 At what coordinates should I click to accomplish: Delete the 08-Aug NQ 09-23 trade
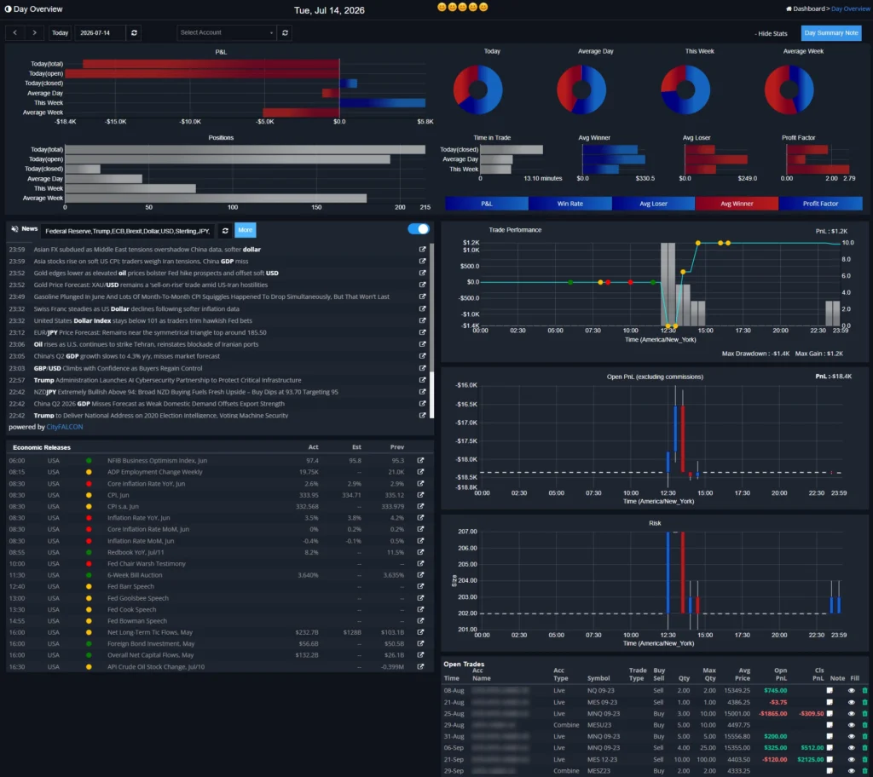click(864, 691)
